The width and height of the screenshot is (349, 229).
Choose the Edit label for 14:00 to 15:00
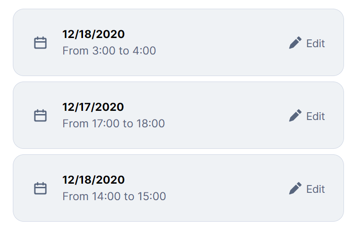[316, 189]
